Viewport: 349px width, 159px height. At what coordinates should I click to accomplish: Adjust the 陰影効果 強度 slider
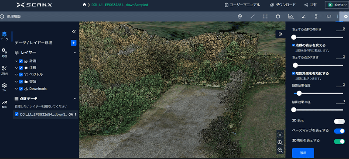(318, 93)
